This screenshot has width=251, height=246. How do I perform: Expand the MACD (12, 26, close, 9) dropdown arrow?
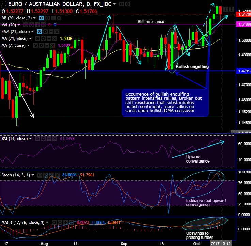tap(47, 222)
